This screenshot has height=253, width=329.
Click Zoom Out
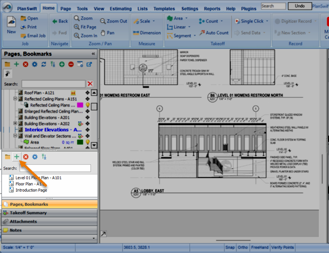click(x=114, y=21)
